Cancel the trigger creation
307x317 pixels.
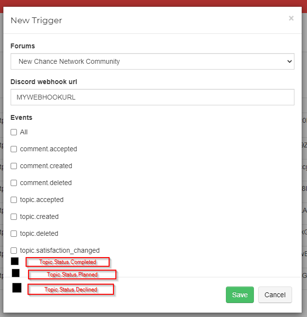pos(275,295)
